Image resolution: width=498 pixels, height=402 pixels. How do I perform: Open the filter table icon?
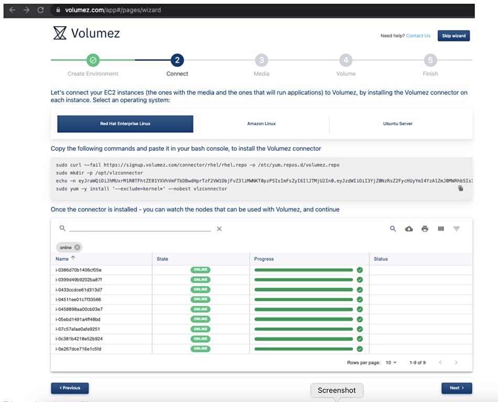457,229
